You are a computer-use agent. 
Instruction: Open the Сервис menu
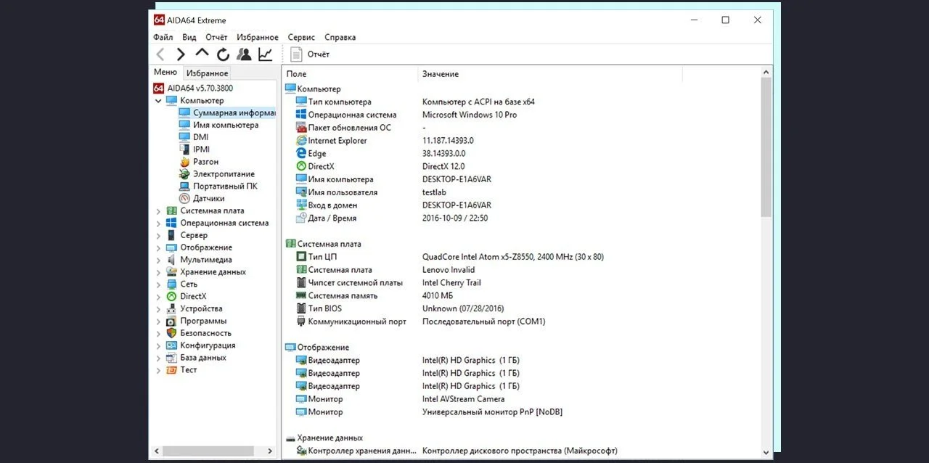click(301, 37)
